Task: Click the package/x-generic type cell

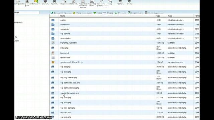Action: click(175, 62)
